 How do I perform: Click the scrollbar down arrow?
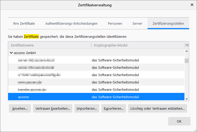point(187,99)
